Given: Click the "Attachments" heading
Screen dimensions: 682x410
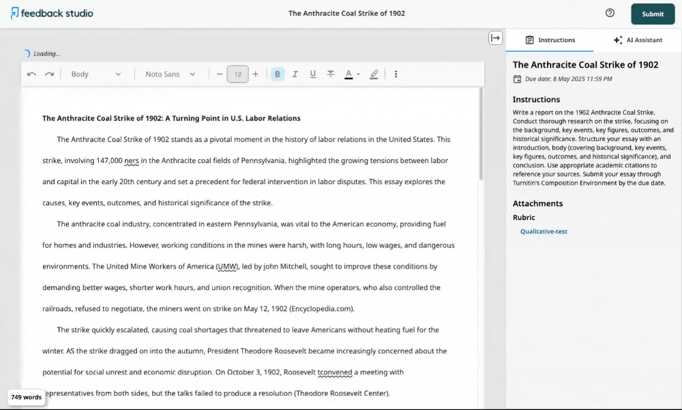Looking at the screenshot, I should point(537,203).
